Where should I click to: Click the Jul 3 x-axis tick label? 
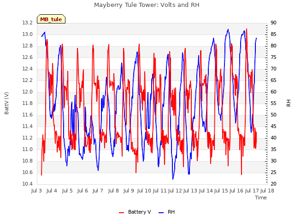[x=36, y=191]
